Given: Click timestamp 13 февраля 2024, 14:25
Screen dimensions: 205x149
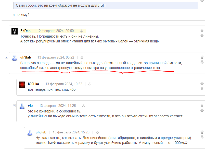Looking at the screenshot, I should pos(58,106).
